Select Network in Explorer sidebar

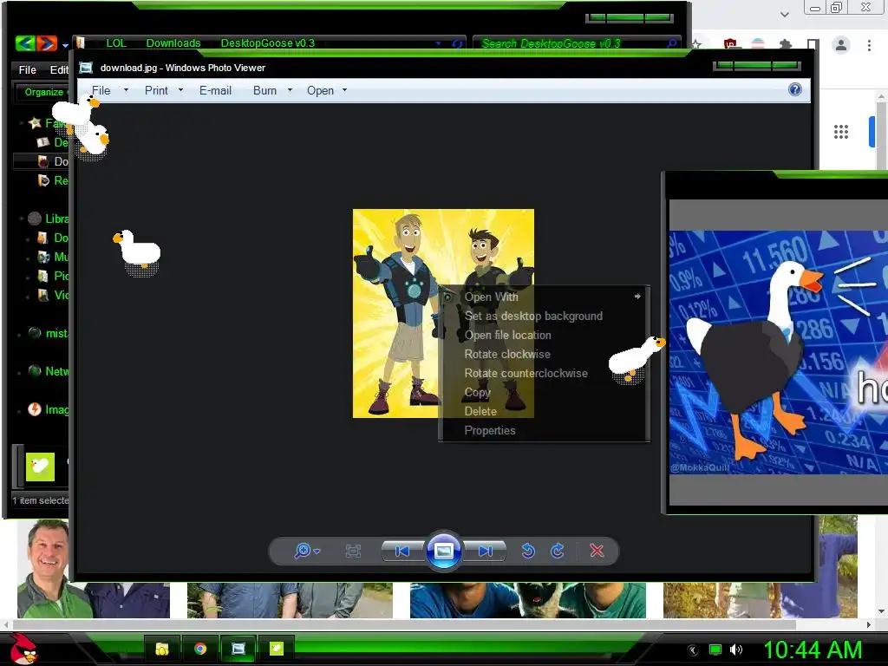tap(49, 371)
